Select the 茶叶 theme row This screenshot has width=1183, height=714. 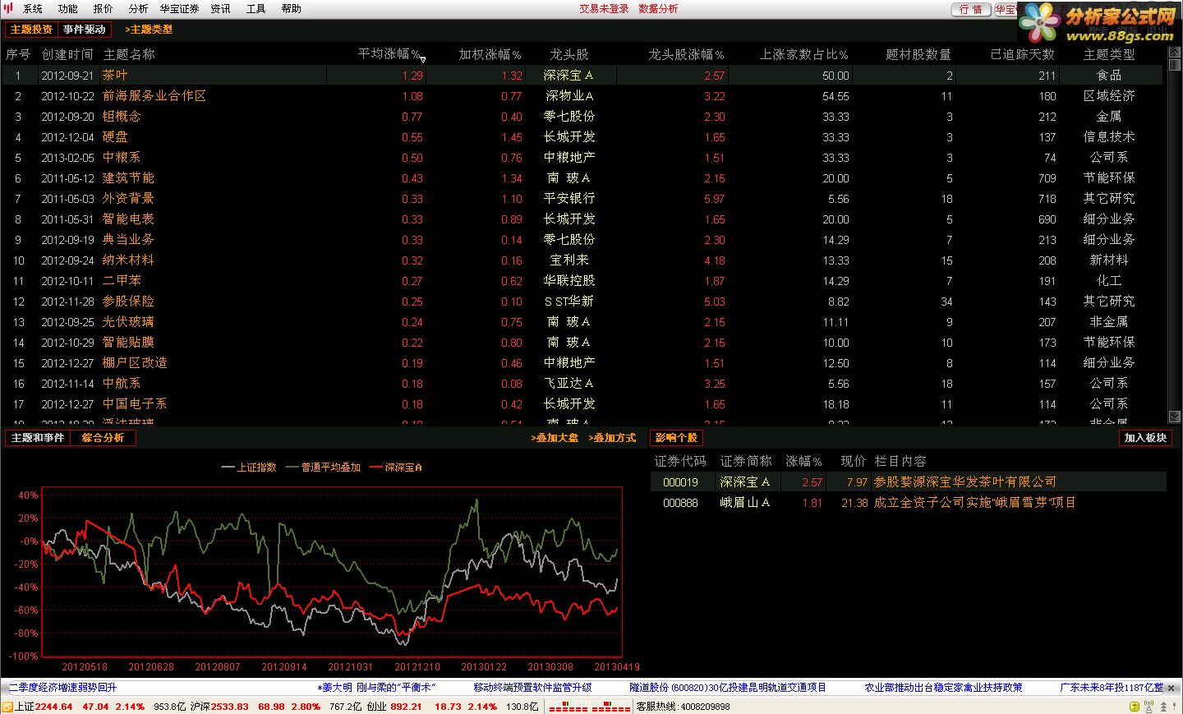[581, 75]
